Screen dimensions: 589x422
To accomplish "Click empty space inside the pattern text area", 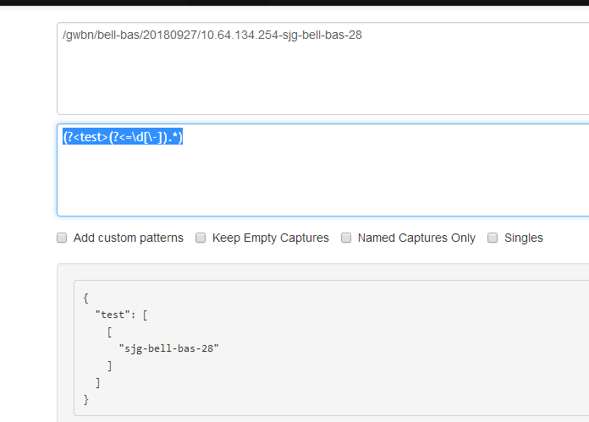I will (323, 180).
